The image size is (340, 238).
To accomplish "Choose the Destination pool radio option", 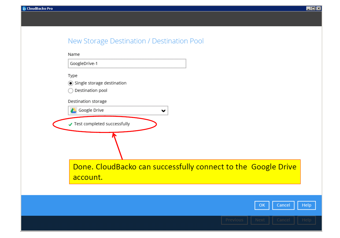I will tap(71, 91).
